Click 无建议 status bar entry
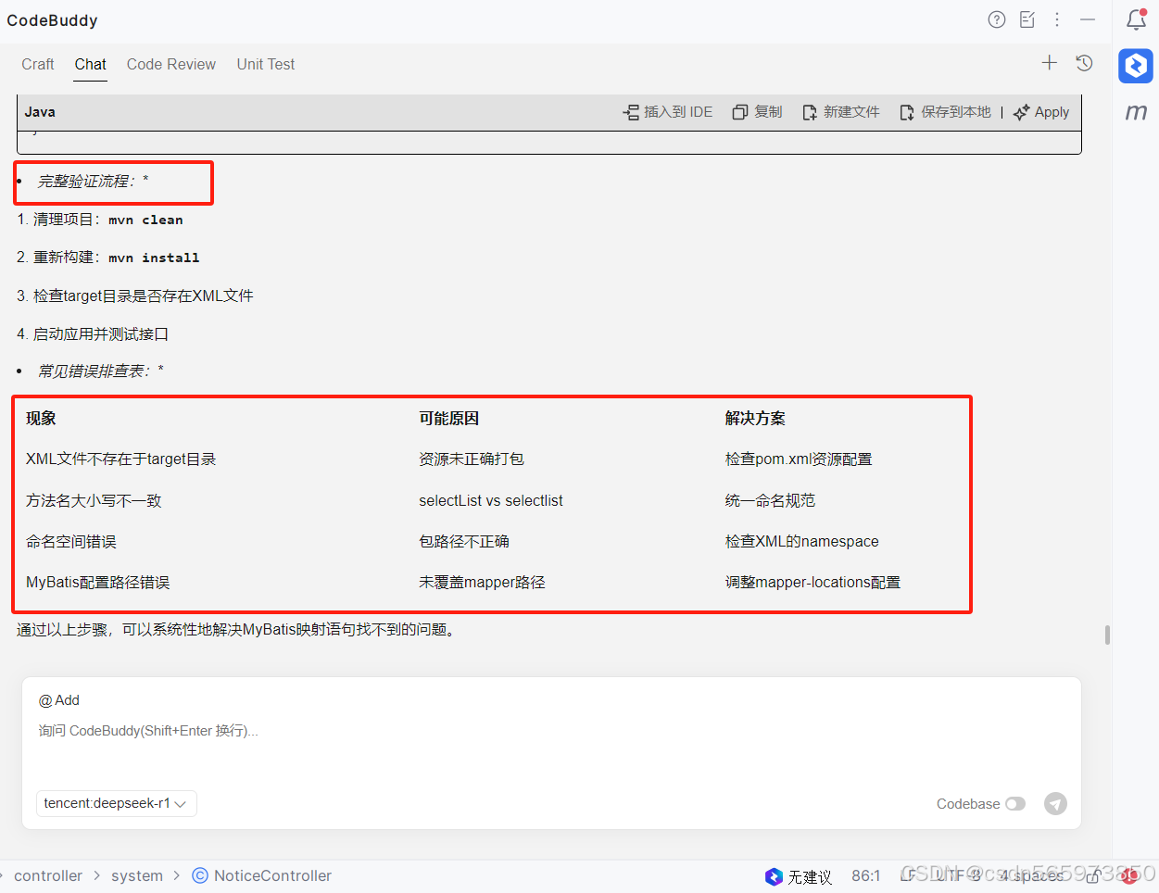 [x=810, y=876]
